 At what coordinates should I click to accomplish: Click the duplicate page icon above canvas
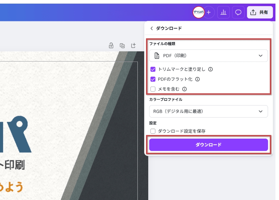(122, 46)
